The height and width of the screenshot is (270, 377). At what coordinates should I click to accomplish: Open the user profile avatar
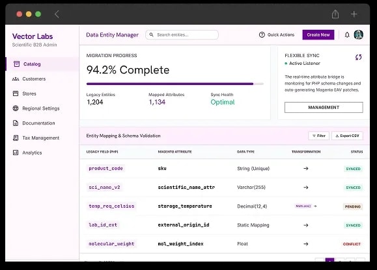point(359,35)
